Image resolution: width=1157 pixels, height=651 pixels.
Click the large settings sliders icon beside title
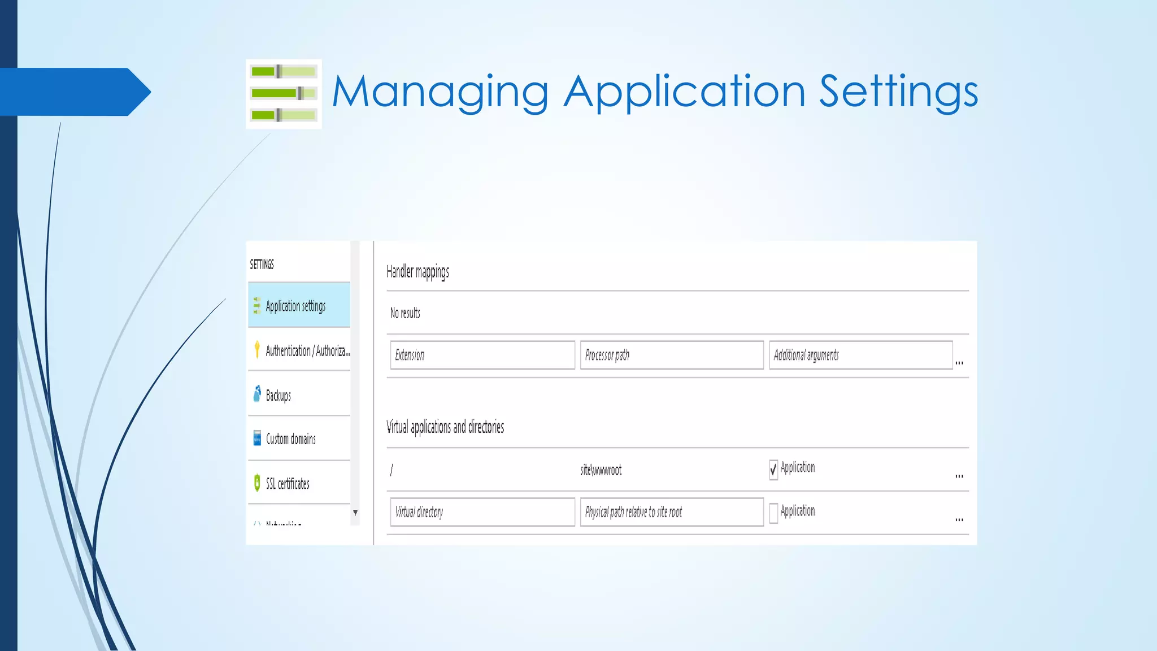click(284, 94)
